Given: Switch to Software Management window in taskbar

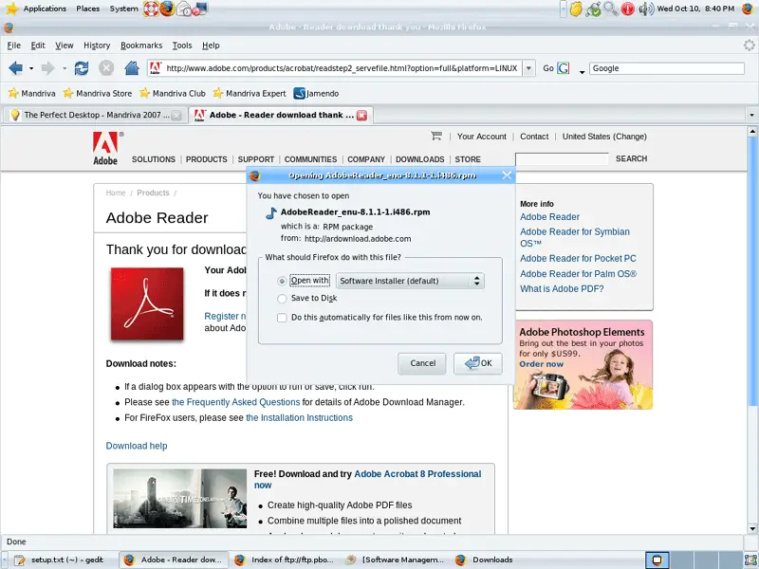Looking at the screenshot, I should [396, 560].
